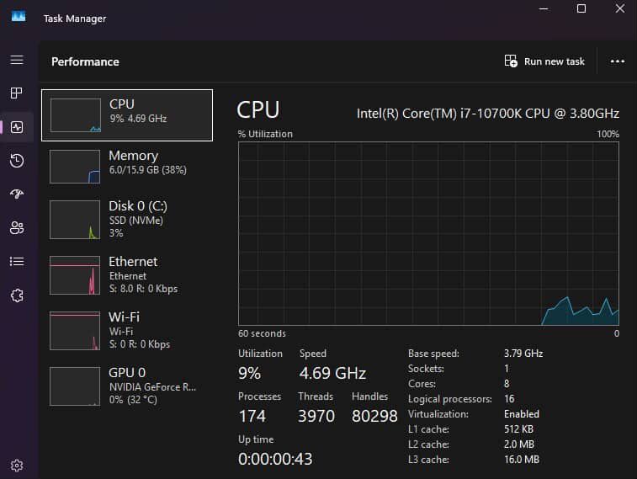Click the % Utilization graph label

pyautogui.click(x=265, y=134)
